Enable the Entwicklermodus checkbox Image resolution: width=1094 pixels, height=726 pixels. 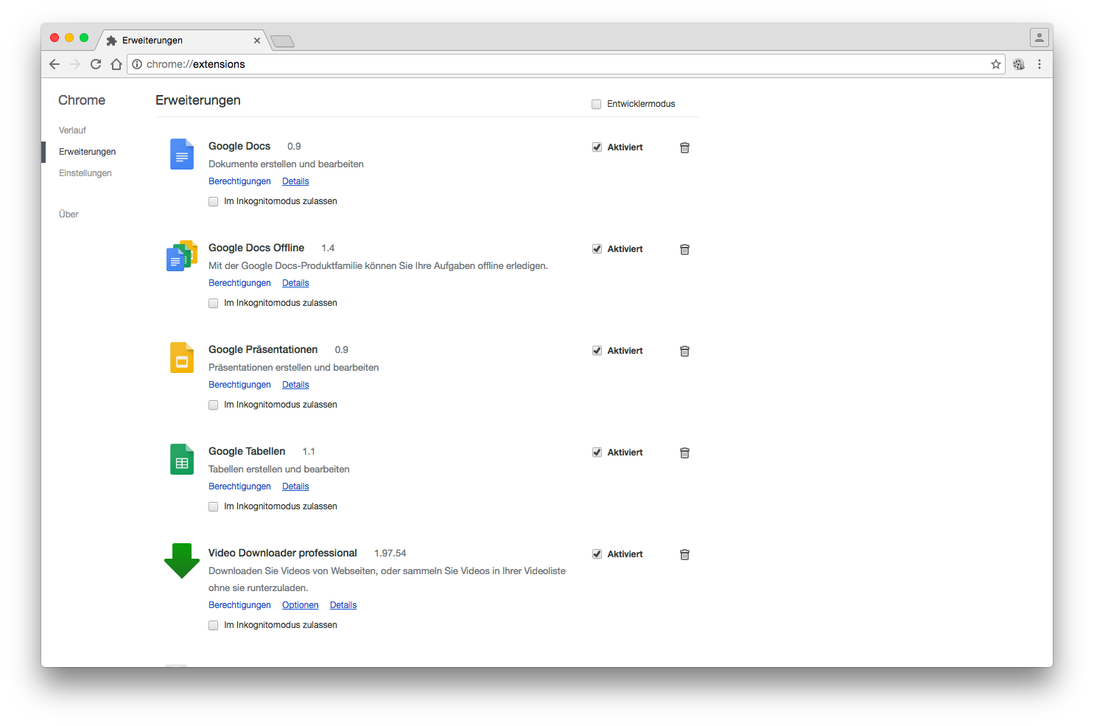click(x=596, y=104)
